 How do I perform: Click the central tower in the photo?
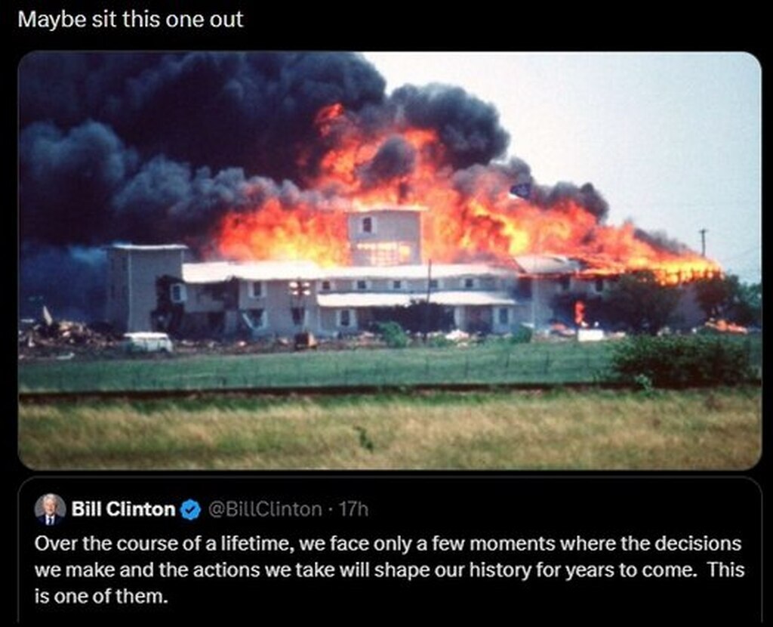coord(386,237)
